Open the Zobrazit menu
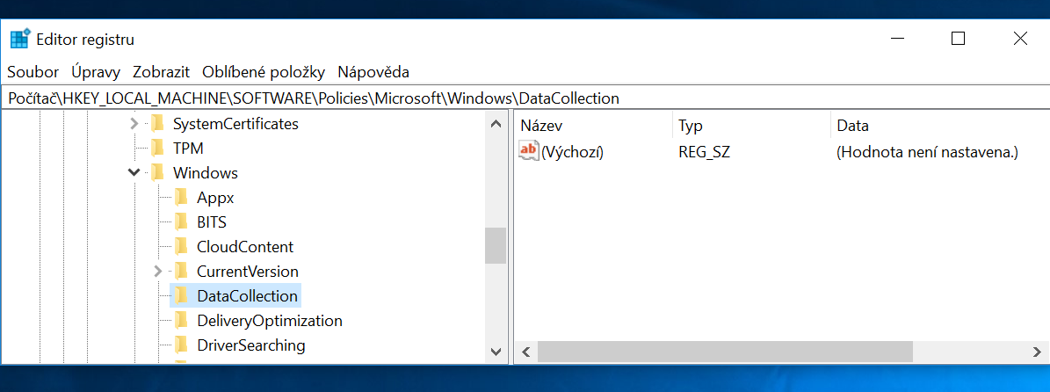This screenshot has height=392, width=1050. [162, 72]
